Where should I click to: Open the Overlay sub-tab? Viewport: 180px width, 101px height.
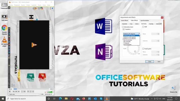pyautogui.click(x=151, y=24)
